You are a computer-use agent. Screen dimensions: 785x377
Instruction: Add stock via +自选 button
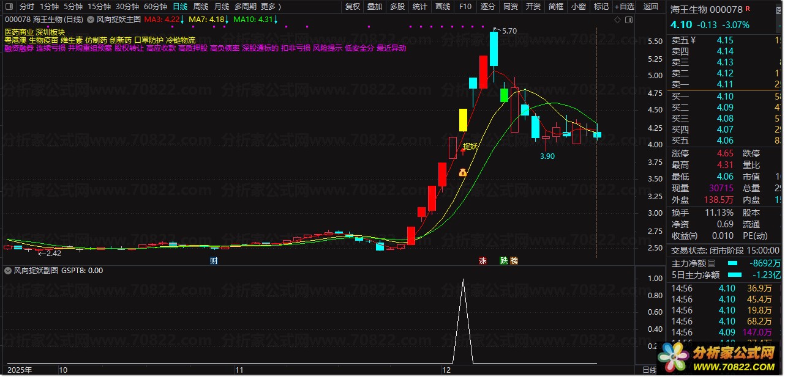pos(624,7)
